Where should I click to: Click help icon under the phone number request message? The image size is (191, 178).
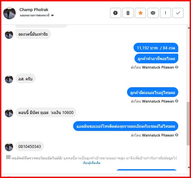tap(177, 135)
